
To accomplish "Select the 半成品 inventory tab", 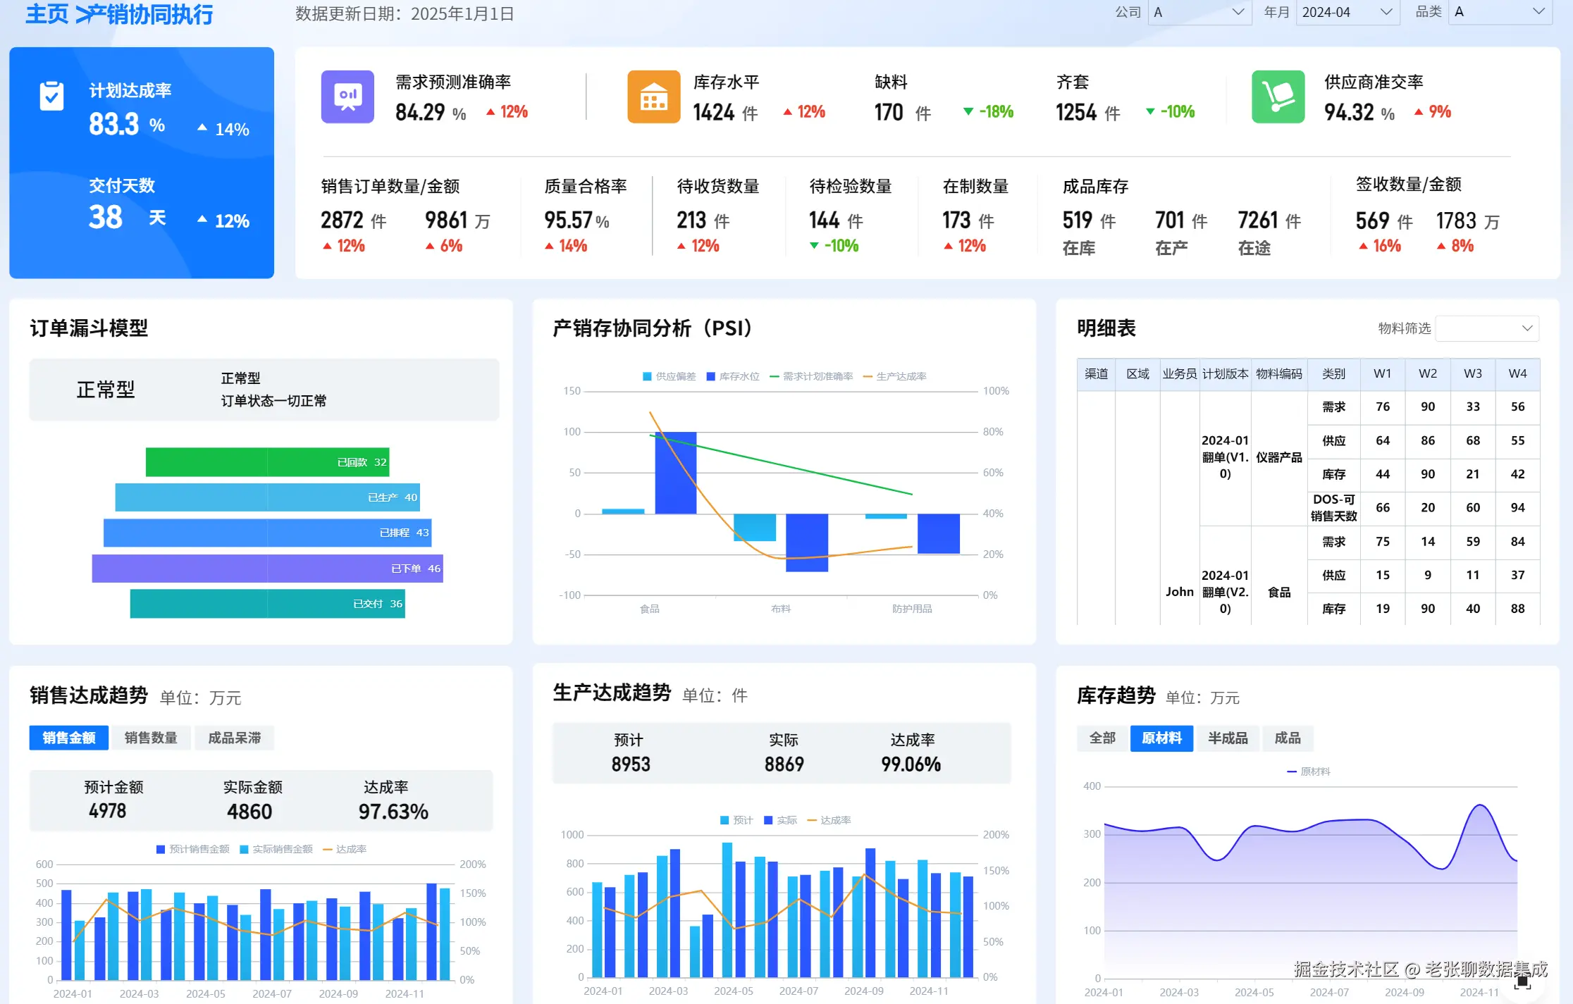I will point(1227,738).
